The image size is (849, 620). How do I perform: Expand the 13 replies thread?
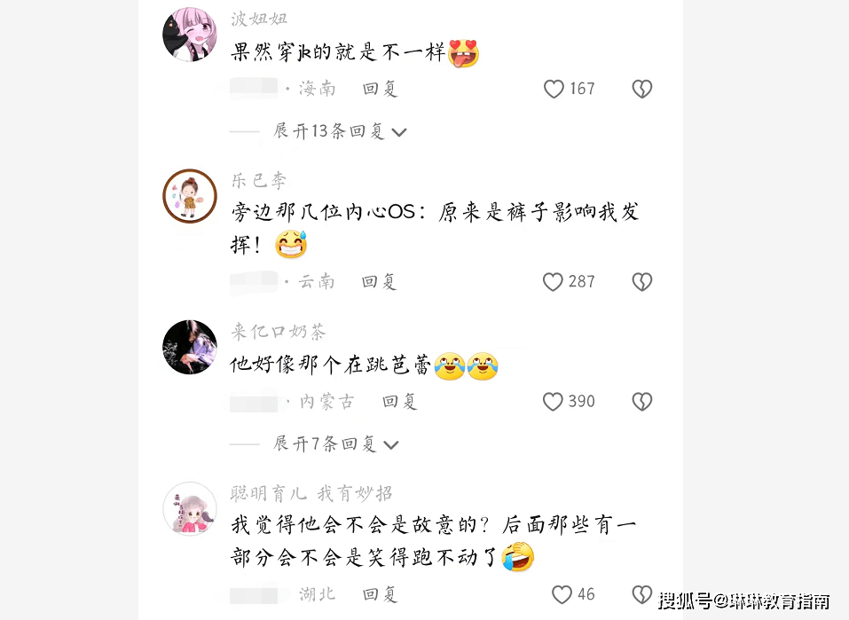[340, 131]
